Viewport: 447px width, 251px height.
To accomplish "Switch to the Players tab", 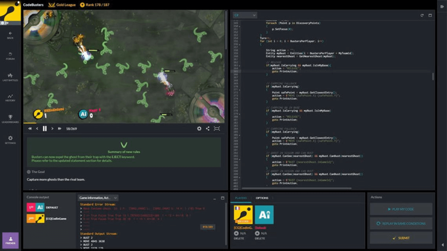I will pos(241,198).
